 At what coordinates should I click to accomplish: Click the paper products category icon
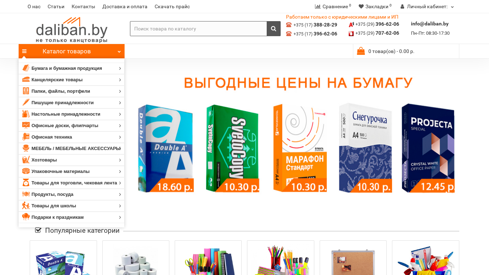[x=26, y=68]
